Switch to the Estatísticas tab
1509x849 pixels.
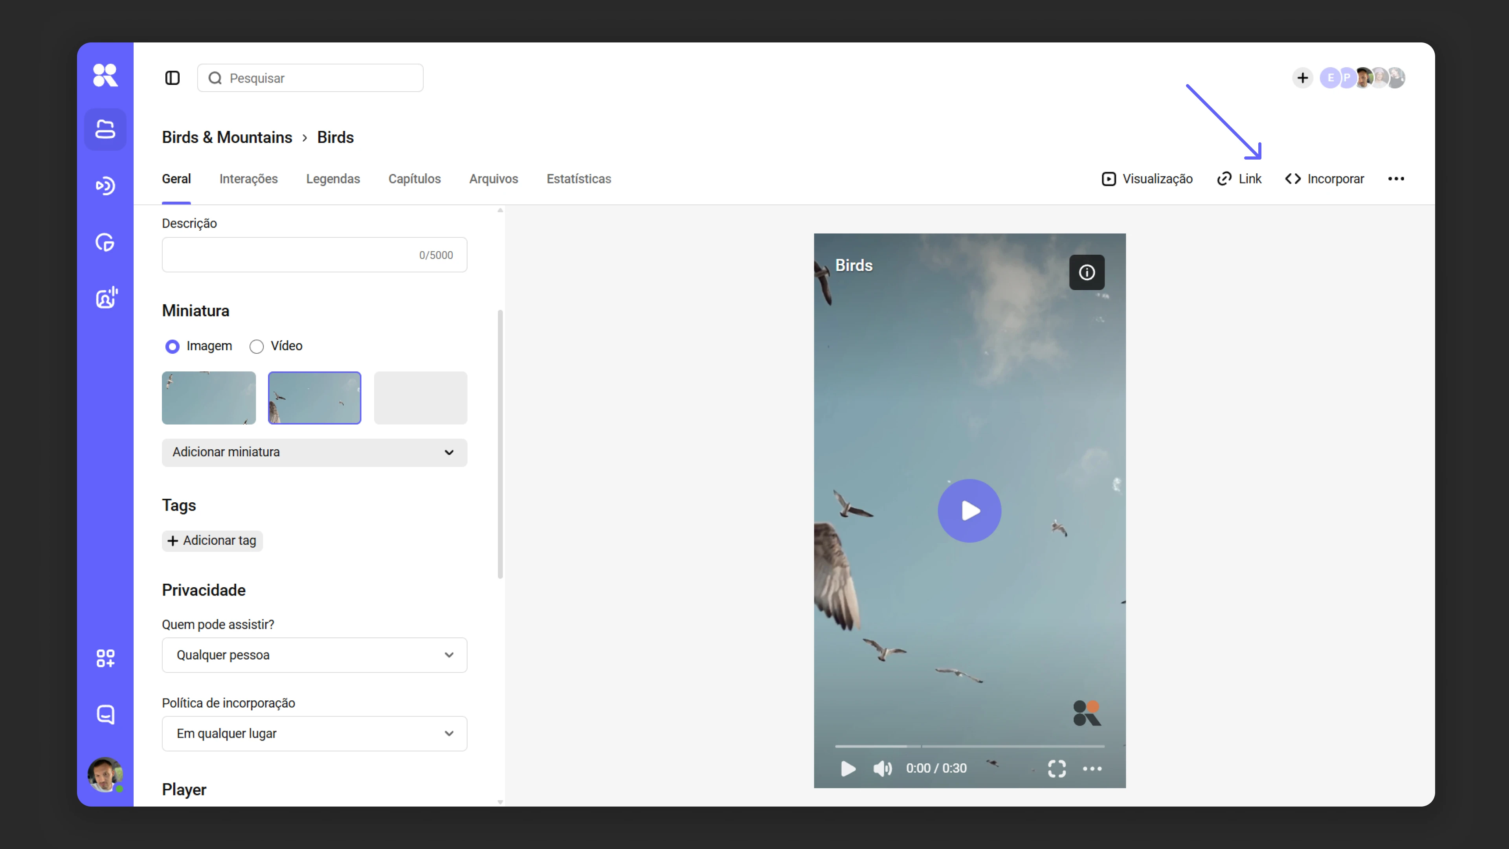coord(579,179)
